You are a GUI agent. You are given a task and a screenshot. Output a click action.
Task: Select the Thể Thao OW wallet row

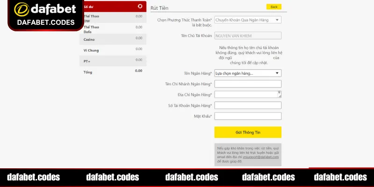pyautogui.click(x=113, y=18)
